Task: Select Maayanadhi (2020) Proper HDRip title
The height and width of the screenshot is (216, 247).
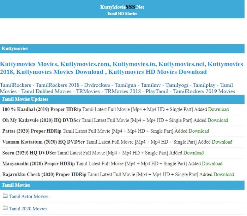Action: 38,163
